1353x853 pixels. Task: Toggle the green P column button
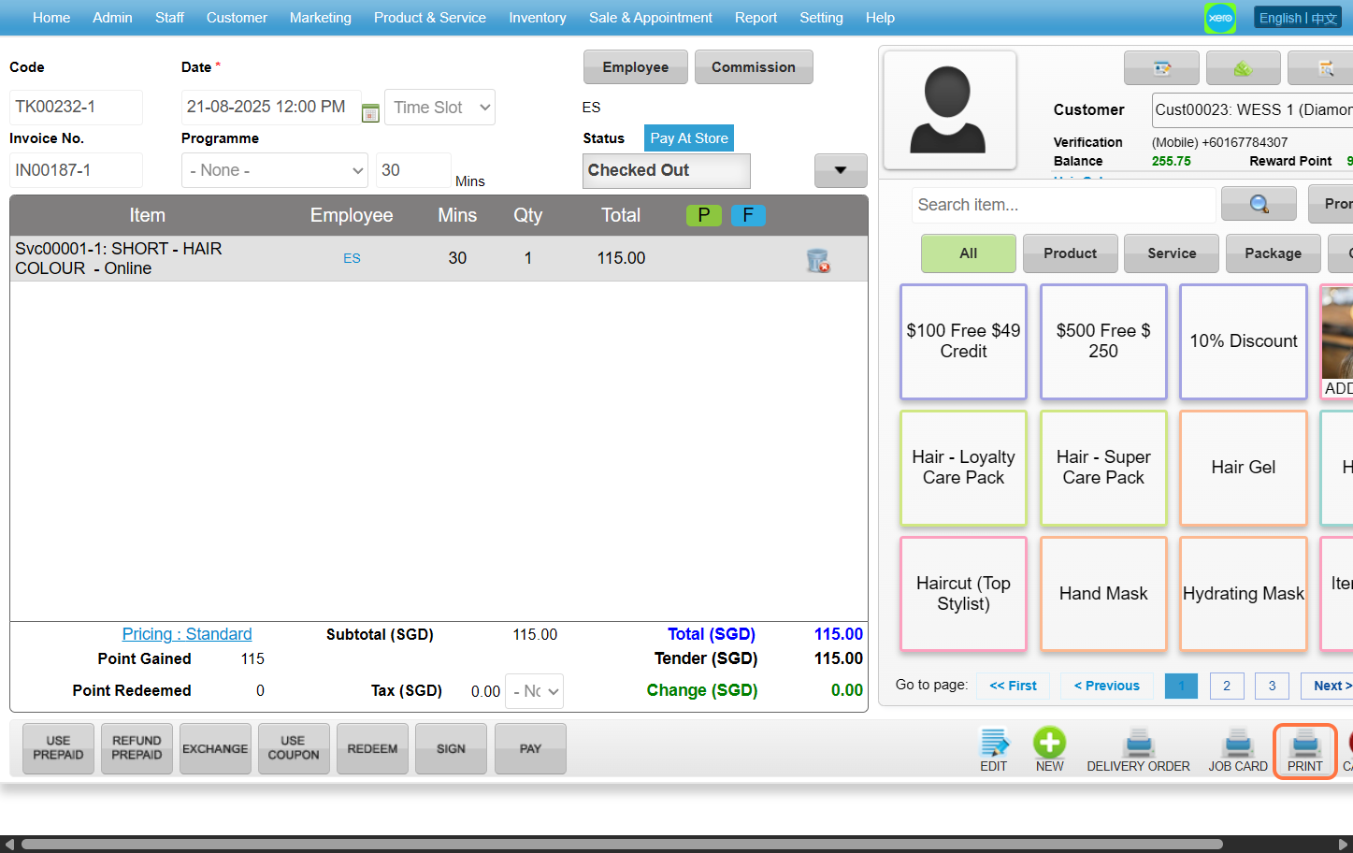pos(703,215)
